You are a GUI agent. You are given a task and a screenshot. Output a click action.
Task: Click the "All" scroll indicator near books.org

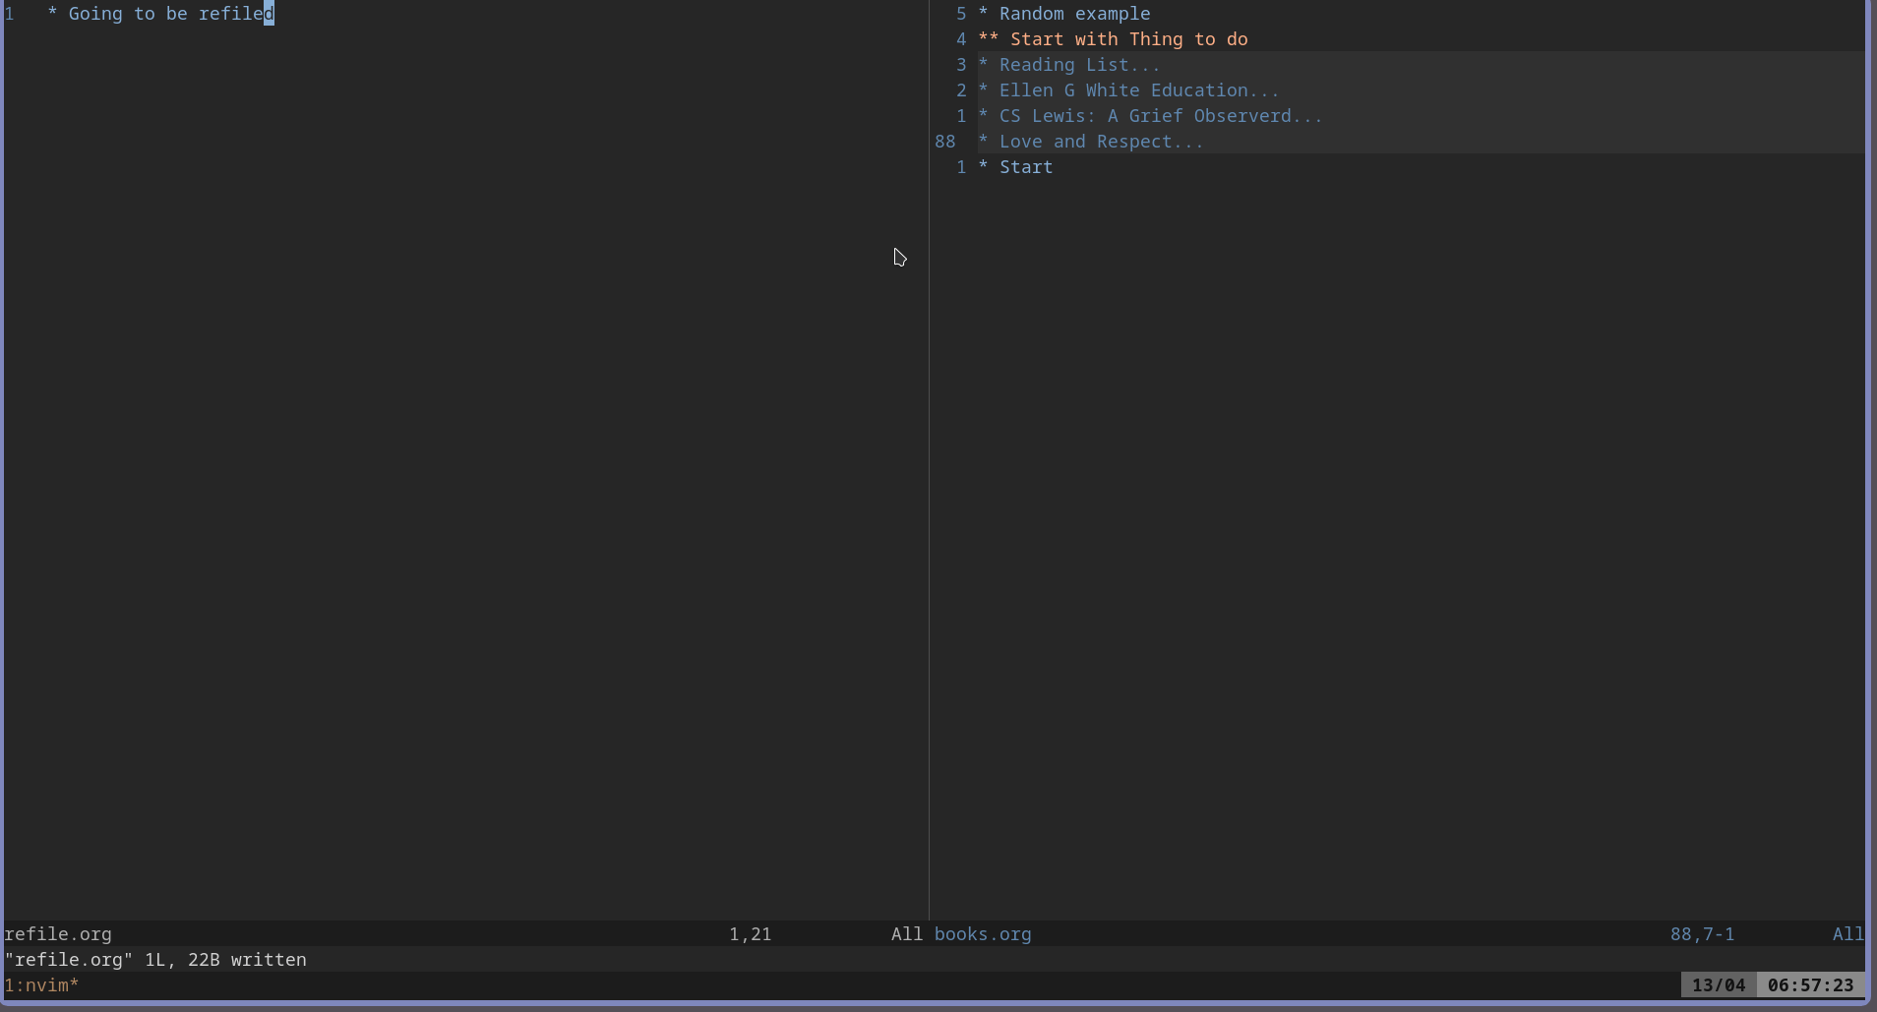coord(905,934)
